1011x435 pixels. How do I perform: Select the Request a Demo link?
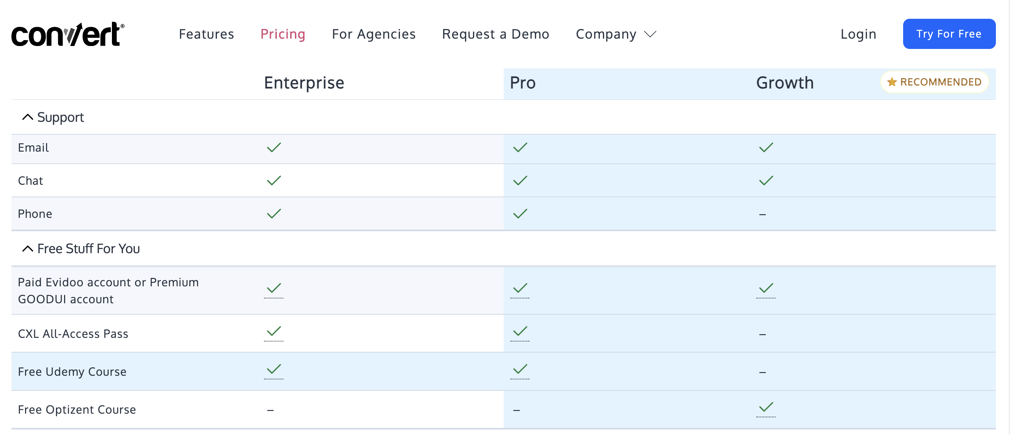pyautogui.click(x=495, y=34)
